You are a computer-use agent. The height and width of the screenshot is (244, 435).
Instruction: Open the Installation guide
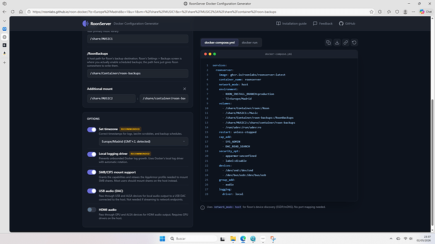pyautogui.click(x=291, y=23)
